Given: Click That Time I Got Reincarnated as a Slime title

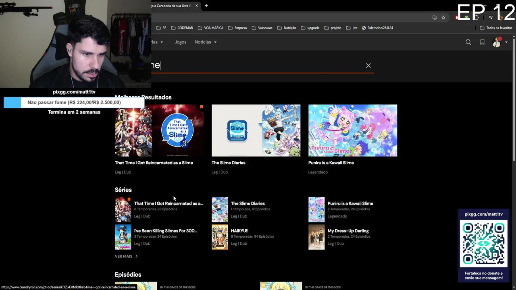Looking at the screenshot, I should pos(154,163).
